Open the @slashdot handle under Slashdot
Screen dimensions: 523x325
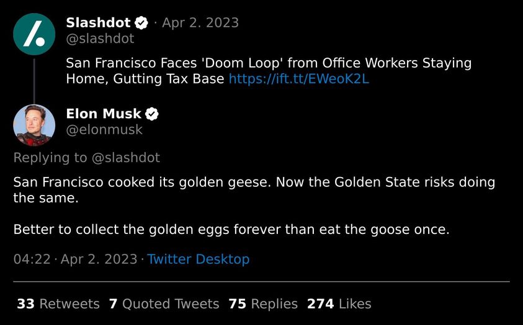click(100, 38)
